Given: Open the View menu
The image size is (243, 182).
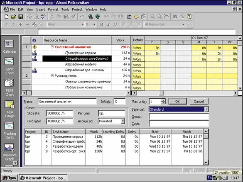Looking at the screenshot, I should 30,10.
